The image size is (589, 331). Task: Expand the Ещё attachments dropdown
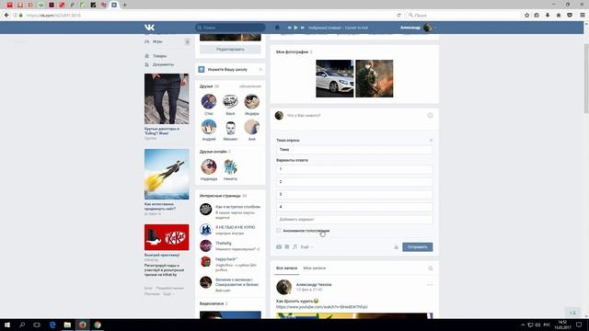pyautogui.click(x=306, y=247)
